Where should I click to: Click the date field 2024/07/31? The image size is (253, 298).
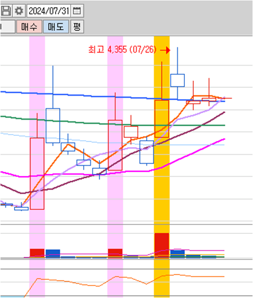[49, 11]
